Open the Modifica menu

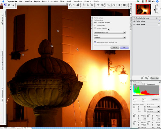pyautogui.click(x=28, y=1)
